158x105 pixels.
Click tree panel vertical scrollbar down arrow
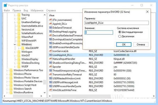click(45, 93)
